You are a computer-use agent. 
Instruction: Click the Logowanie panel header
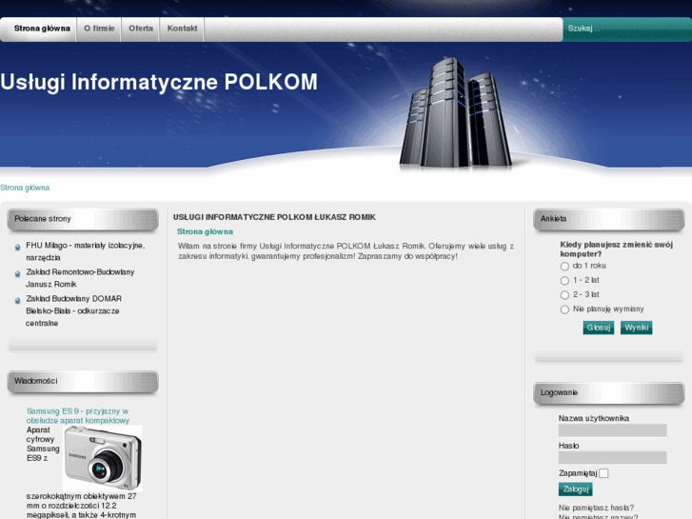[x=609, y=392]
